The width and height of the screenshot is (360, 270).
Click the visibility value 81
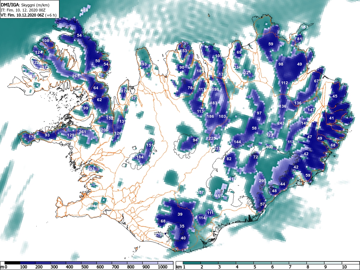click(299, 39)
